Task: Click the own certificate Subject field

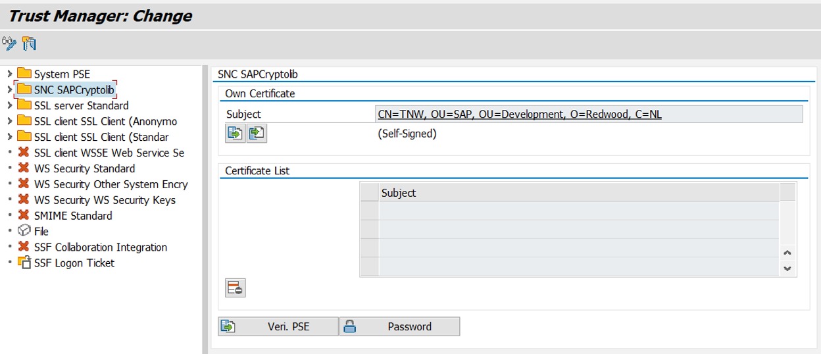Action: click(x=589, y=114)
